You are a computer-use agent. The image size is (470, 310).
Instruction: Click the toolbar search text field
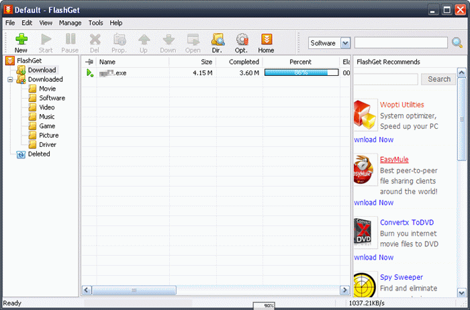[x=400, y=43]
